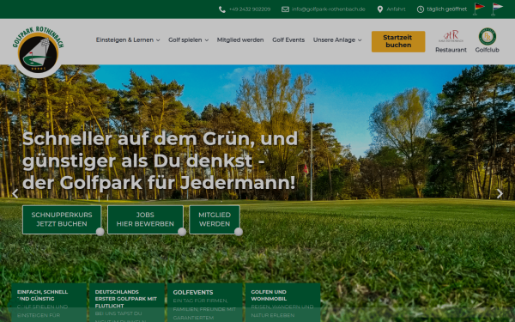Click Jobs hier bewerben button
The height and width of the screenshot is (322, 515).
(145, 220)
